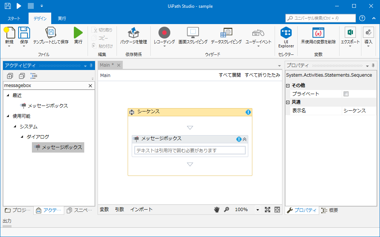Select メッセージボックス under 最近

click(x=48, y=106)
